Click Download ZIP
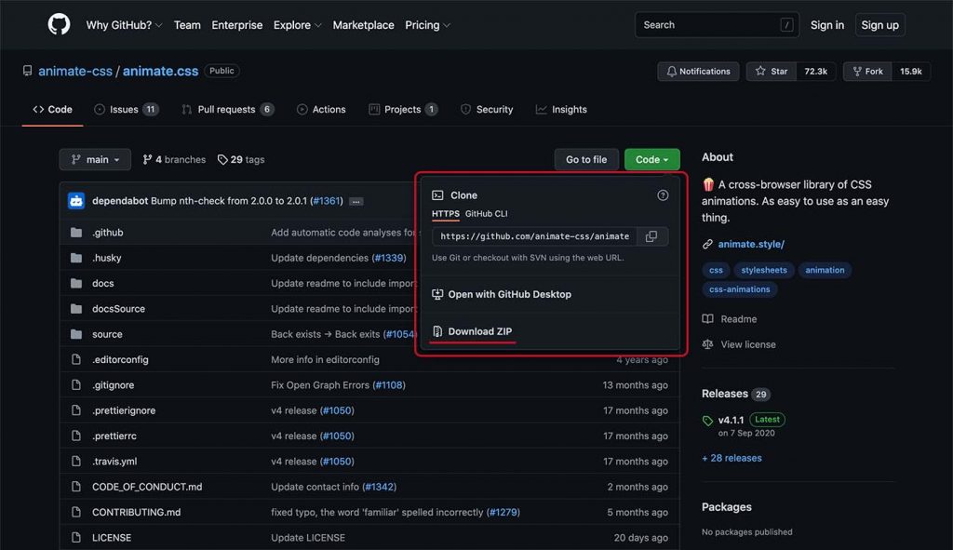The width and height of the screenshot is (953, 550). point(479,332)
